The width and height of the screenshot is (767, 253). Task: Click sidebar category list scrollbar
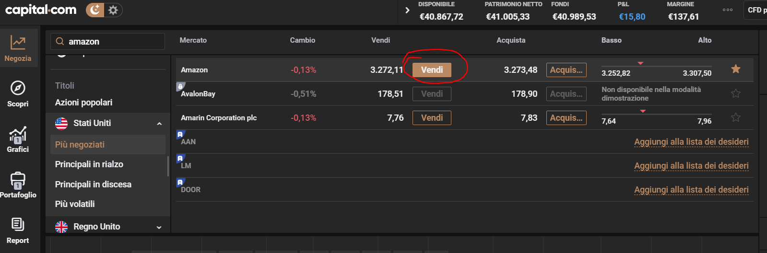pyautogui.click(x=168, y=166)
